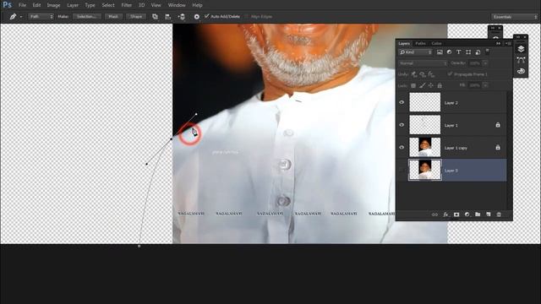Open the Window menu

[x=177, y=5]
